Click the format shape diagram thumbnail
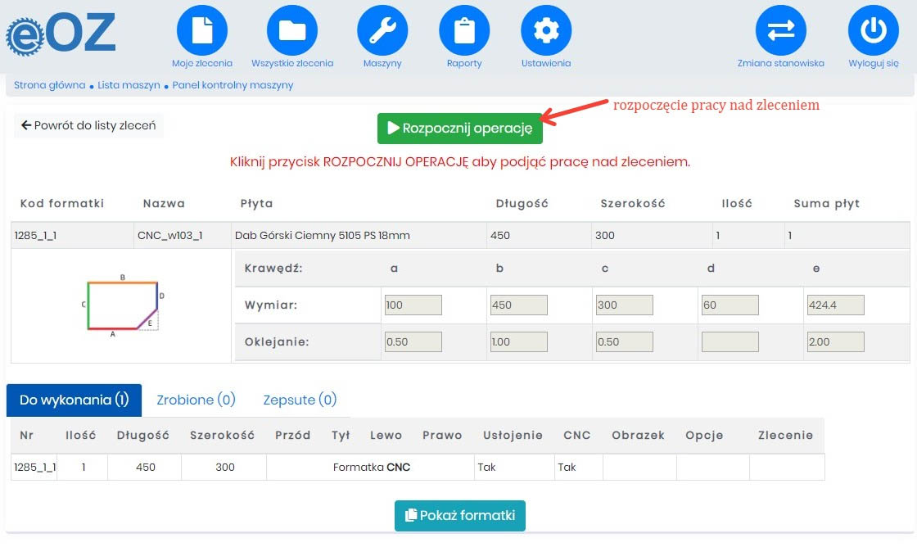917x547 pixels. click(122, 306)
